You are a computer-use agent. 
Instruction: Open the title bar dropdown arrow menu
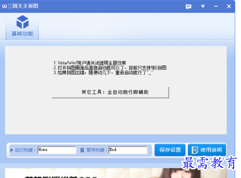[203, 6]
